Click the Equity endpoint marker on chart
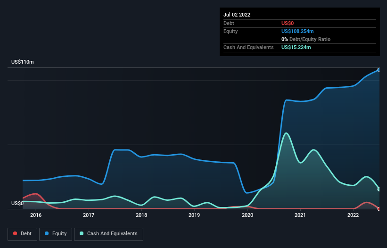Viewport: 387px width, 248px height. tap(379, 70)
